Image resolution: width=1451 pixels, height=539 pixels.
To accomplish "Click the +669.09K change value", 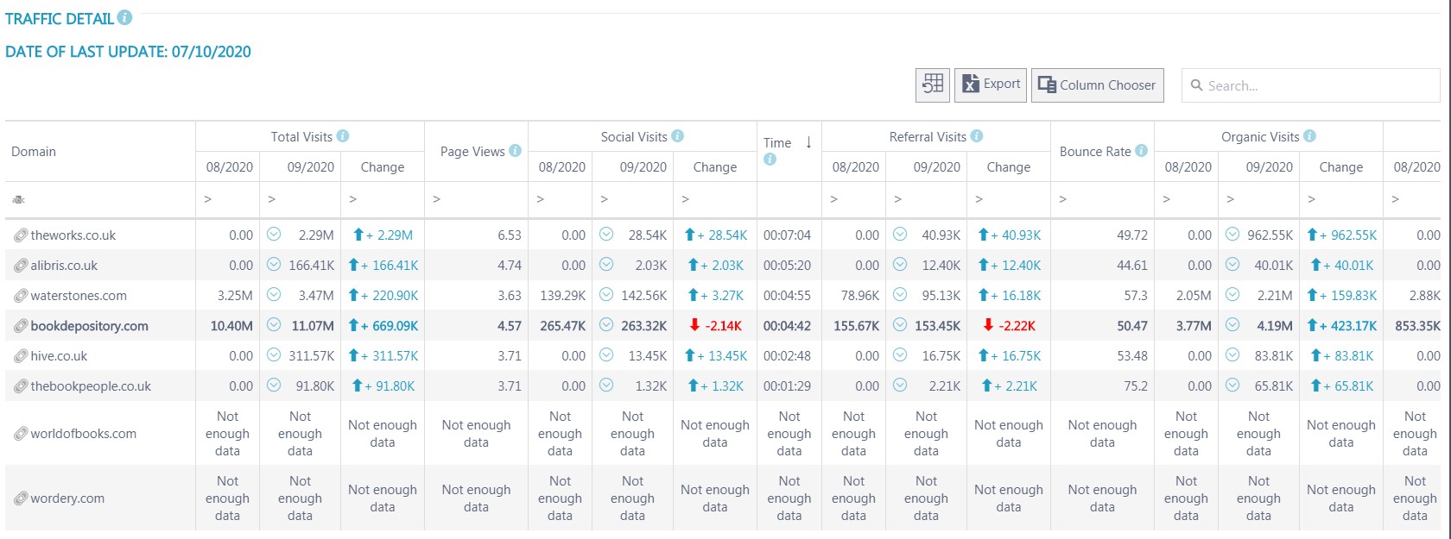I will pos(390,326).
